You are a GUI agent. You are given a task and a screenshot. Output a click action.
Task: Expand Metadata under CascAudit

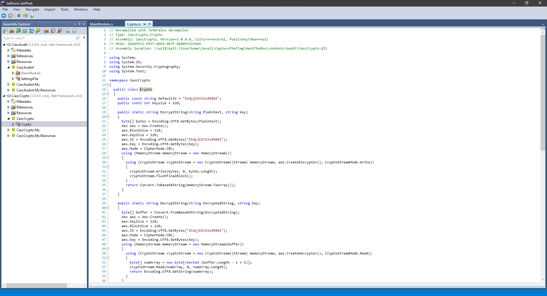[9, 50]
